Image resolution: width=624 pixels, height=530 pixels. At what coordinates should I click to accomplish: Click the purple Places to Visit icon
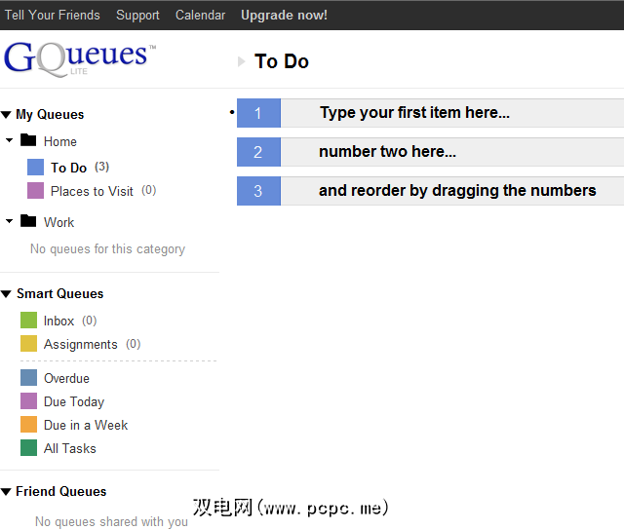[x=35, y=191]
